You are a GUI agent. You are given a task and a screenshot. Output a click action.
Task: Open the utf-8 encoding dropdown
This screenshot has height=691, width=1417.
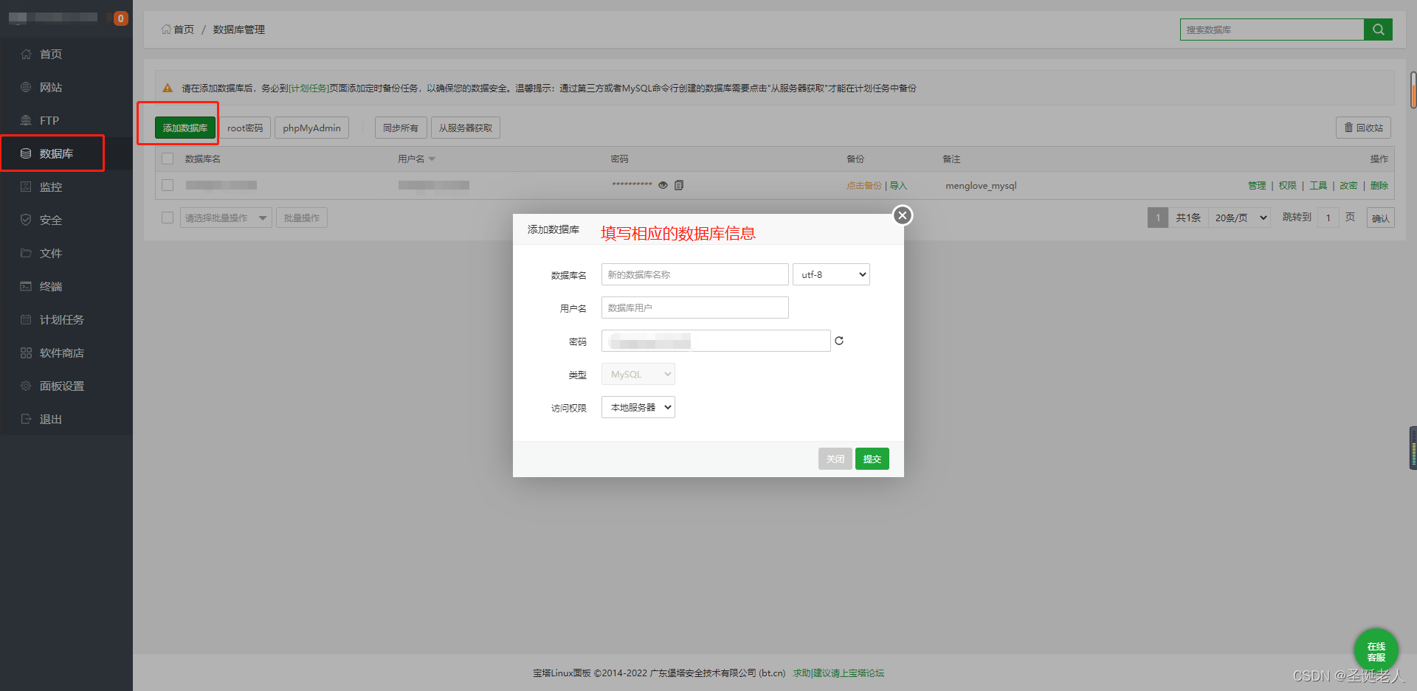point(831,274)
